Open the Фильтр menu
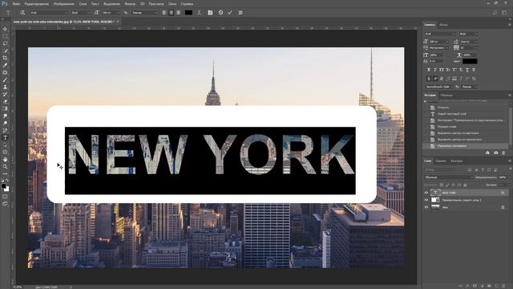The image size is (513, 289). [130, 4]
